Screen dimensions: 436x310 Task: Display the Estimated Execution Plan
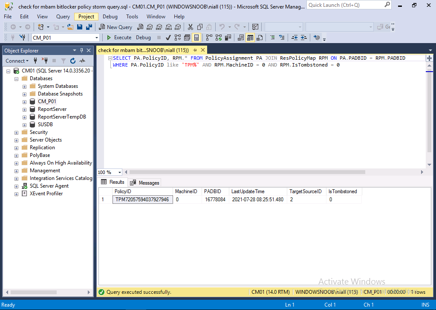(x=178, y=37)
